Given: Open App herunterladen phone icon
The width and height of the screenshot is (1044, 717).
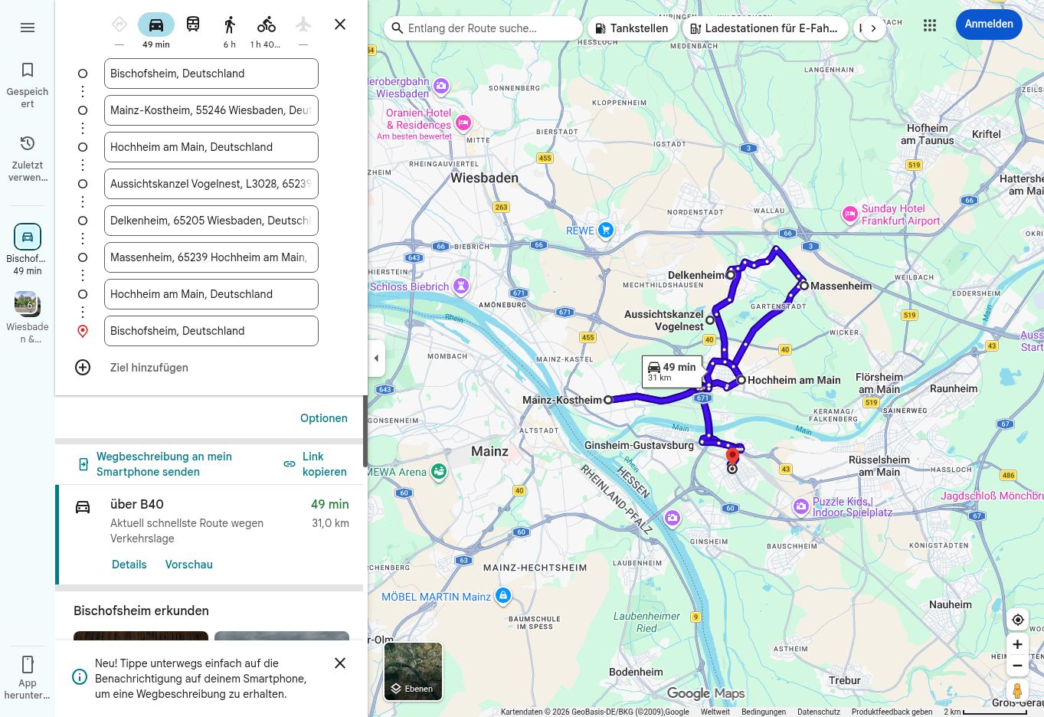Looking at the screenshot, I should [28, 677].
